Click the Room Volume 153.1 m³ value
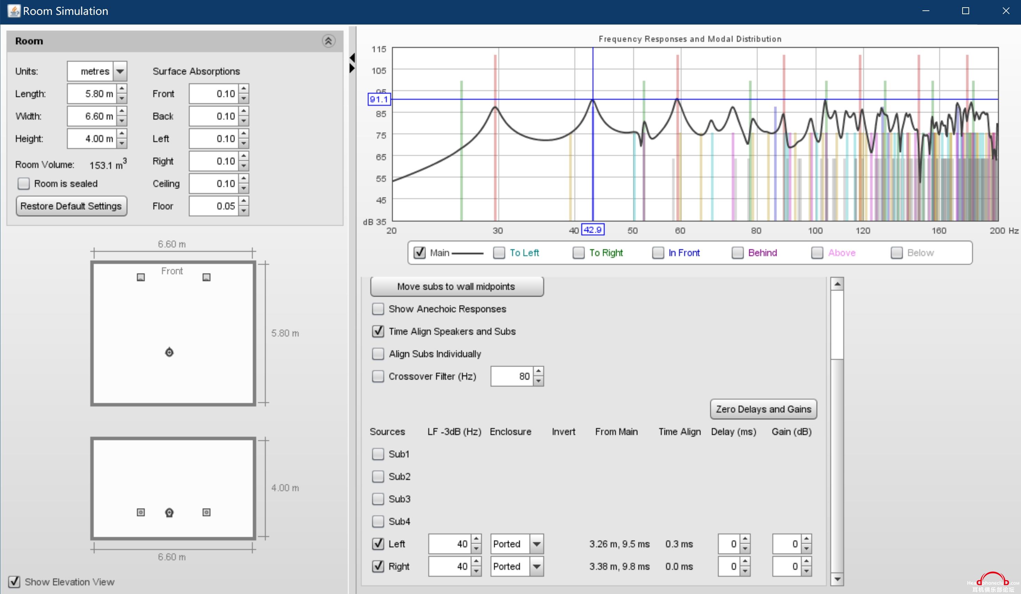 point(108,164)
